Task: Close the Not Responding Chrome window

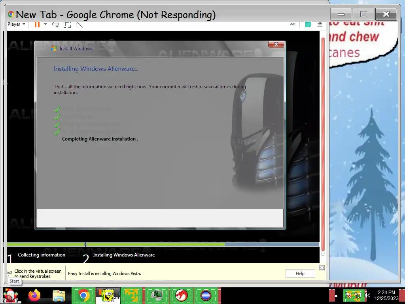Action: coord(386,14)
